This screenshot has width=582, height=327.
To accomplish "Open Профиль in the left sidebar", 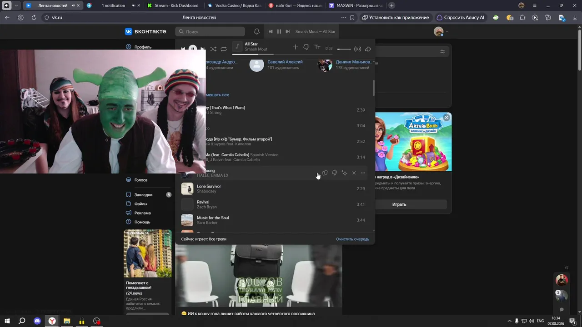I will click(x=143, y=47).
